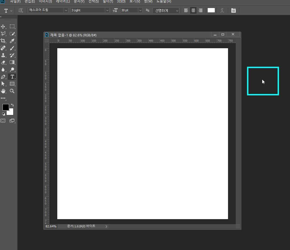Open the 문자(Y) menu
The height and width of the screenshot is (250, 290).
pyautogui.click(x=79, y=1)
